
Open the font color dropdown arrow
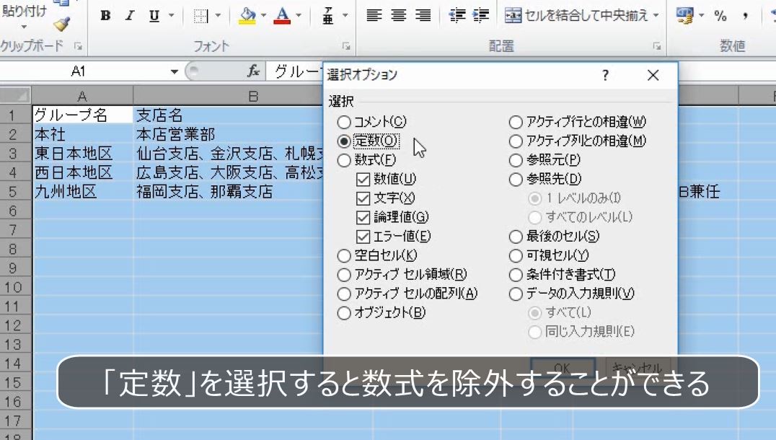(297, 14)
